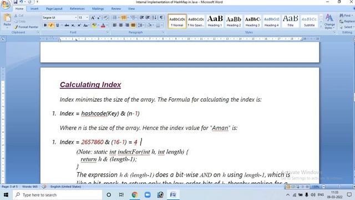Shrink the font size
355x200 pixels.
click(x=99, y=18)
